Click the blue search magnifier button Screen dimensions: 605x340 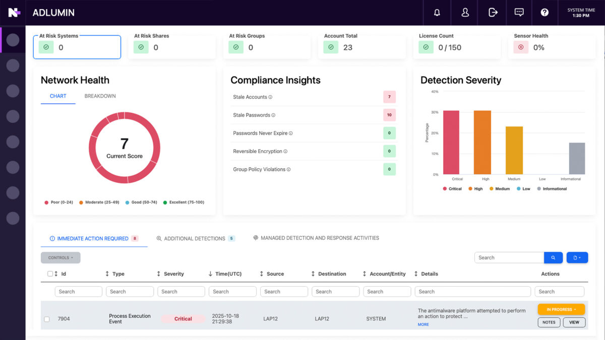(x=553, y=257)
